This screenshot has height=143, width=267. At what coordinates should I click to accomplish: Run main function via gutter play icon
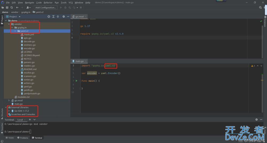(x=76, y=81)
